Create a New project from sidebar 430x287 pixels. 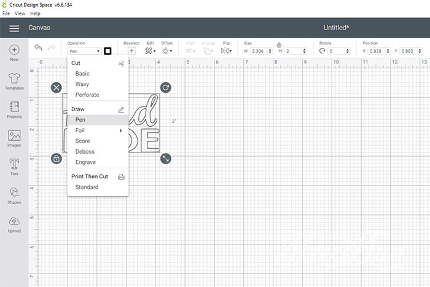click(x=14, y=53)
